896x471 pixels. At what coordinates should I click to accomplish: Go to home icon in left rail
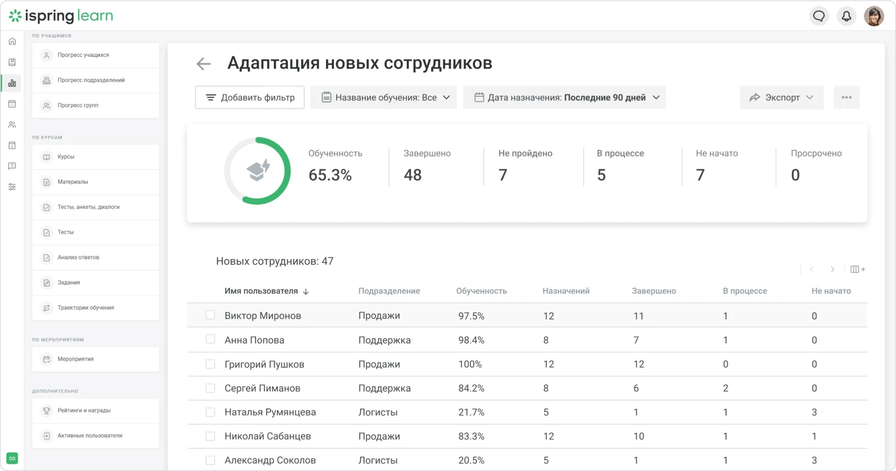pyautogui.click(x=12, y=42)
